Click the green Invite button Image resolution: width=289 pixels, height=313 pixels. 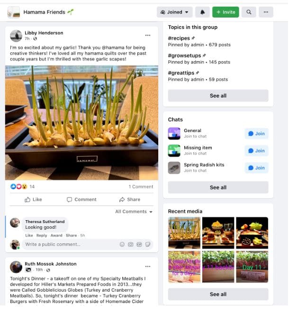226,12
